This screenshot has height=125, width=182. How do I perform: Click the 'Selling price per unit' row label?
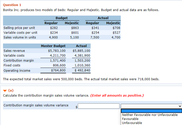pyautogui.click(x=19, y=28)
